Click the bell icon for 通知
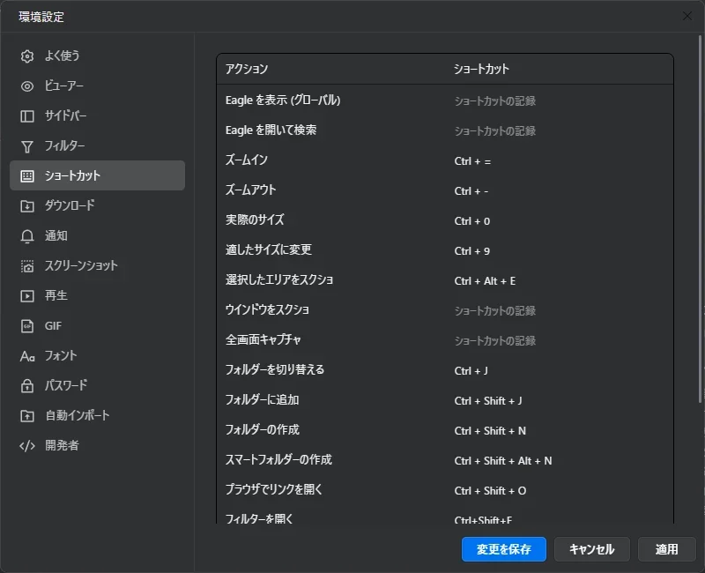The height and width of the screenshot is (573, 705). [27, 236]
